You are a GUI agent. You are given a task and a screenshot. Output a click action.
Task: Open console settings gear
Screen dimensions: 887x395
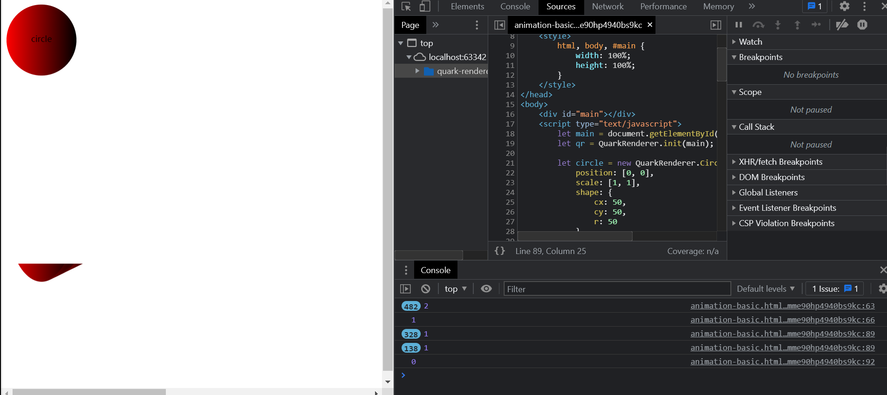(882, 289)
